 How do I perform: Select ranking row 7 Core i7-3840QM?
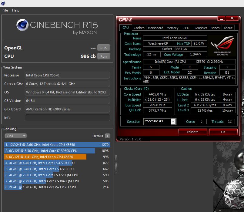(57, 181)
